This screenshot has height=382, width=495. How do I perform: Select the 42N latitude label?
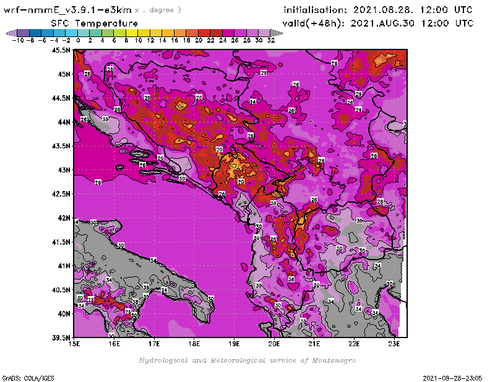coord(63,218)
